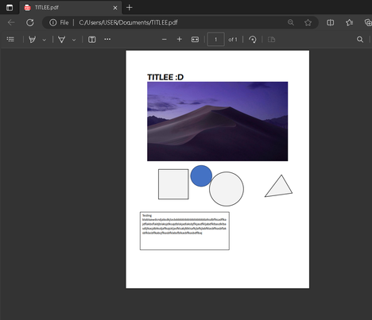Image resolution: width=372 pixels, height=320 pixels.
Task: Click the disabled page view button
Action: pos(271,40)
